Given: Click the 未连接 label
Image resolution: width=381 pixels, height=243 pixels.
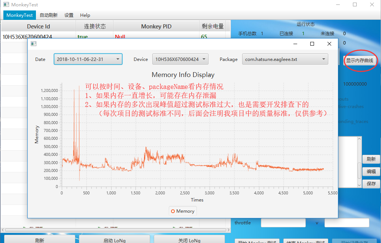Looking at the screenshot, I should 327,34.
